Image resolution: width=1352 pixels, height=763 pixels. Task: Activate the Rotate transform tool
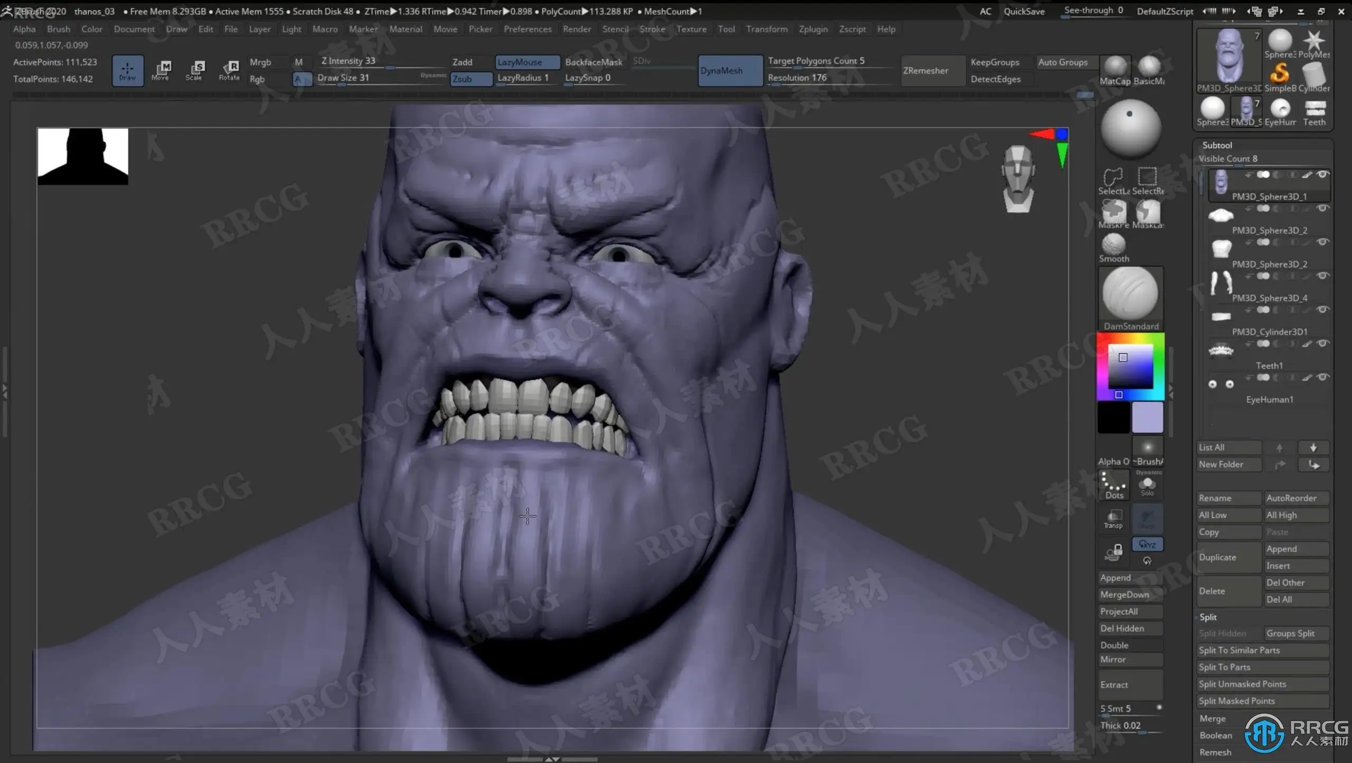pos(229,70)
